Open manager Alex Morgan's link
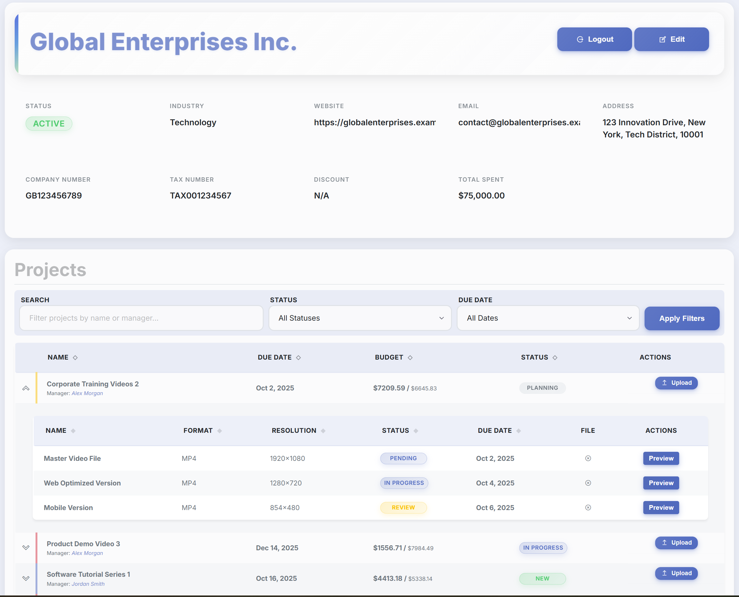The width and height of the screenshot is (739, 597). coord(87,393)
